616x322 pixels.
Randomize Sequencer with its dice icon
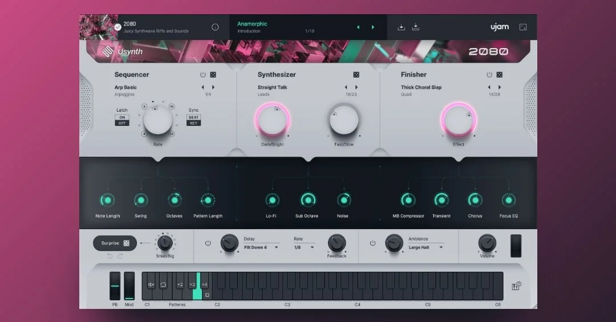[x=213, y=75]
